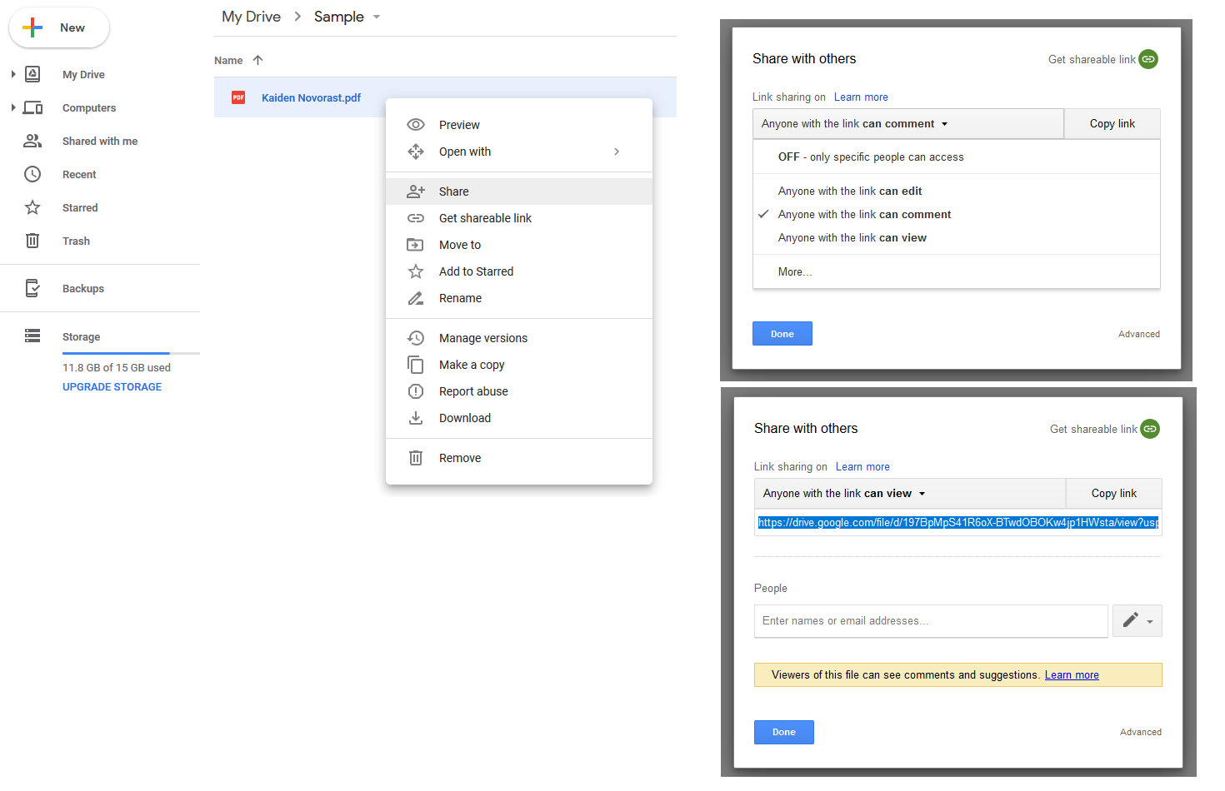Select 'Anyone with the link can edit'
1225x791 pixels.
click(x=849, y=192)
